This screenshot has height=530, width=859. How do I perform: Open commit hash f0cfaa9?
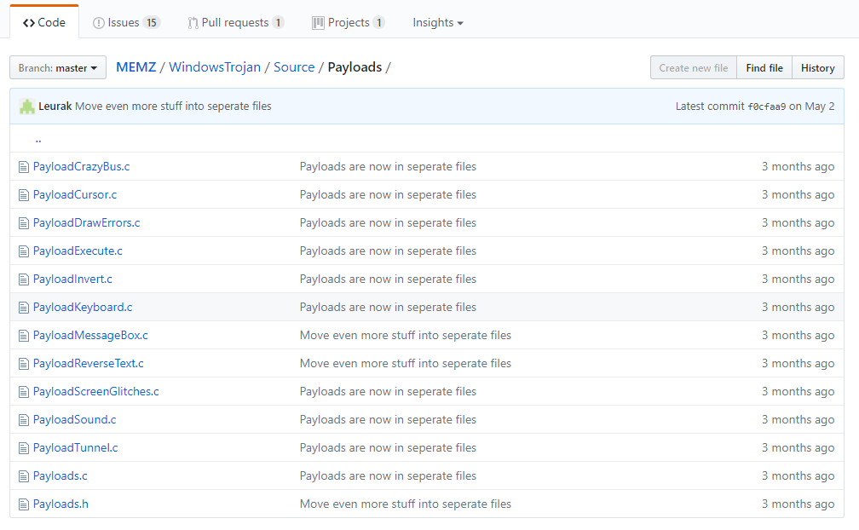[766, 107]
